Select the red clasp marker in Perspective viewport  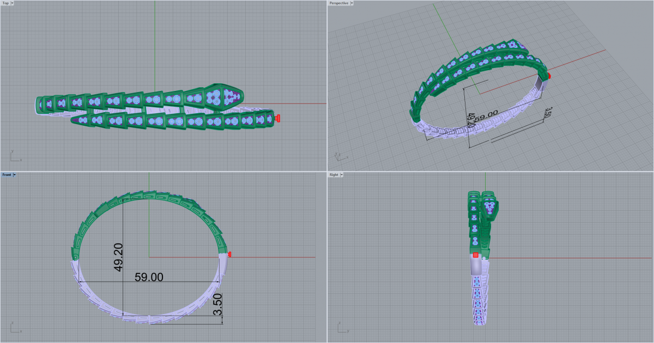click(x=548, y=76)
